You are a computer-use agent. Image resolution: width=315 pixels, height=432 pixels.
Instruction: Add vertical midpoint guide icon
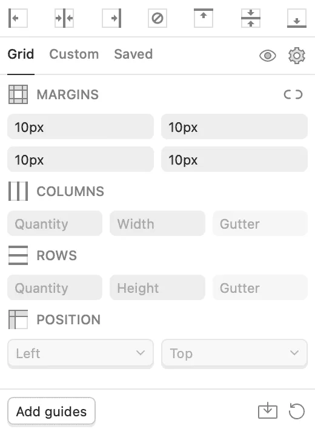click(x=64, y=18)
